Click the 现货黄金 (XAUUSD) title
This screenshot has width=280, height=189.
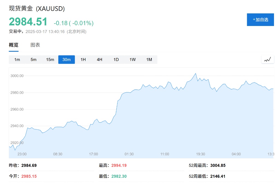(x=37, y=9)
